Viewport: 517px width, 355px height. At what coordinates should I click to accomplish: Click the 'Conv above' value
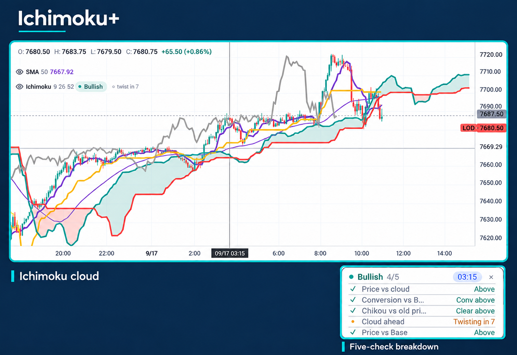[475, 300]
